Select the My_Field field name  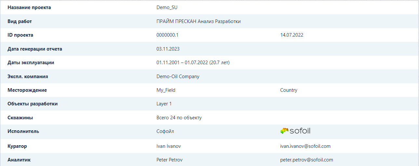166,90
